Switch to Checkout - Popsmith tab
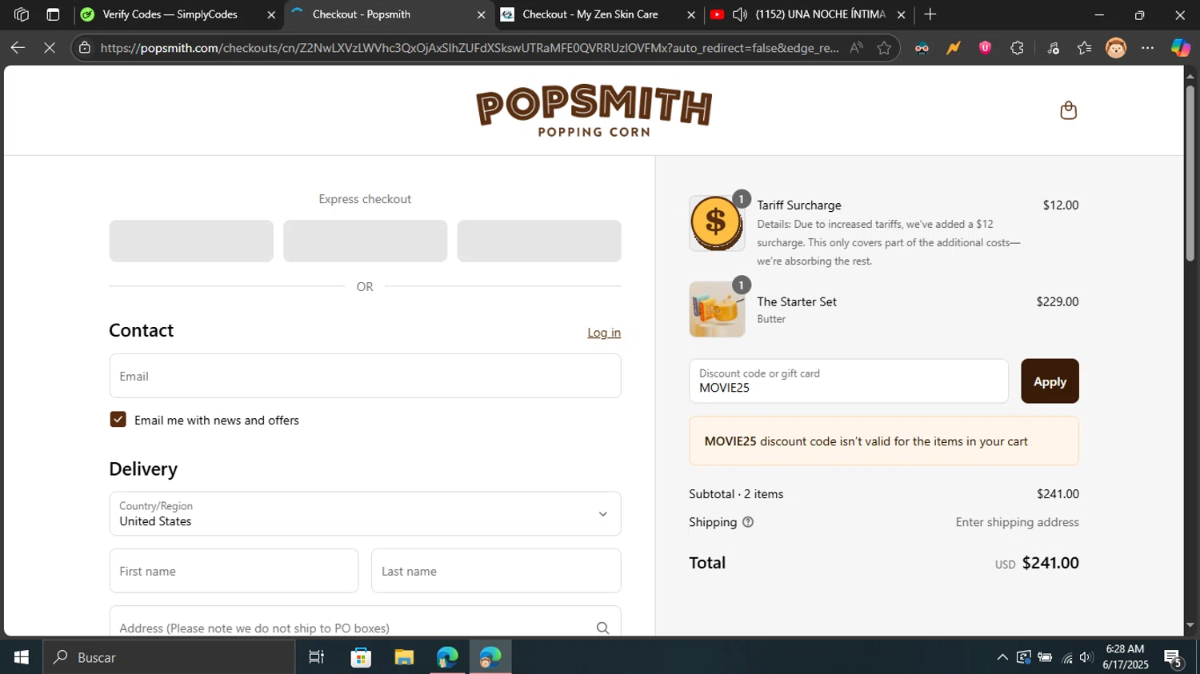1200x674 pixels. 390,14
